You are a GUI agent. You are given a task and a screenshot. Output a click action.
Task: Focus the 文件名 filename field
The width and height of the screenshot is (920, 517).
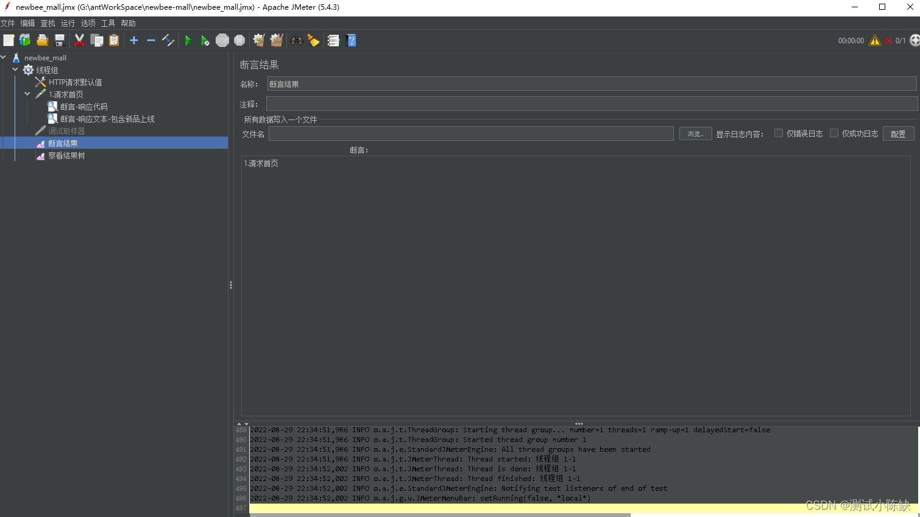pyautogui.click(x=471, y=134)
